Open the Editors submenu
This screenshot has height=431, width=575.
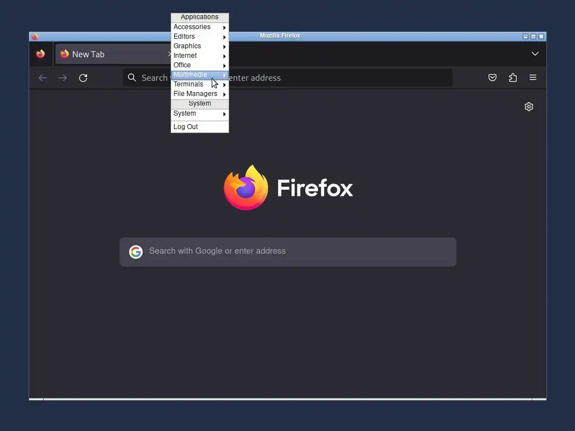pyautogui.click(x=199, y=36)
